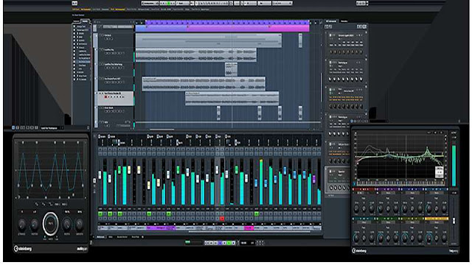Select the first instrument slot in the VST rack
472x265 pixels.
[346, 43]
